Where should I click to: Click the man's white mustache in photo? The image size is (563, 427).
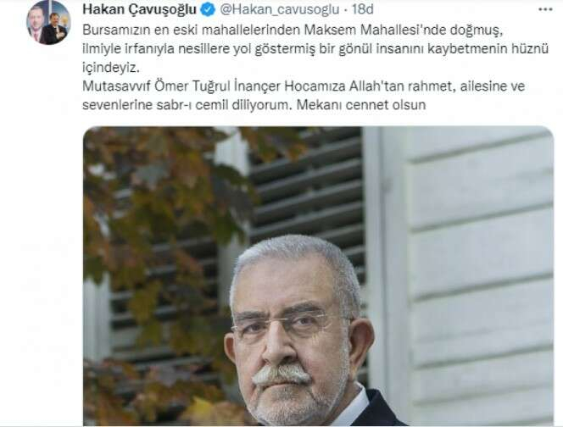point(281,375)
